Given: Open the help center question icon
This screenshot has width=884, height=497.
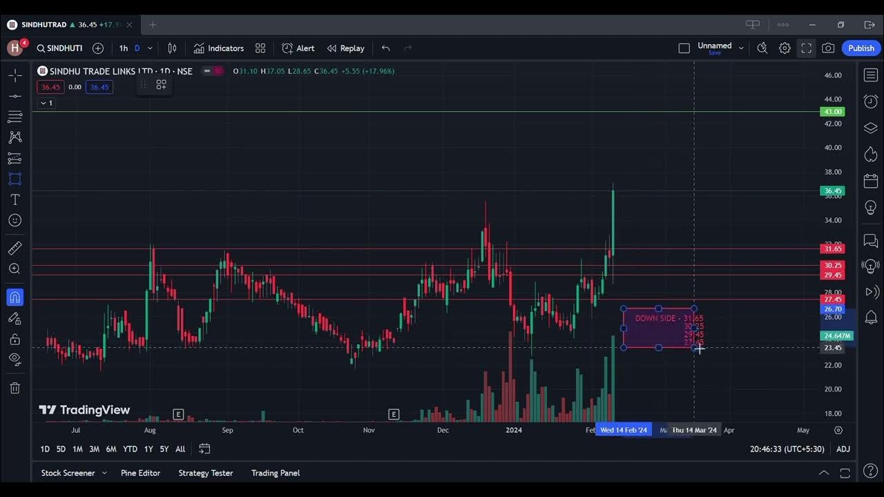Looking at the screenshot, I should 871,471.
